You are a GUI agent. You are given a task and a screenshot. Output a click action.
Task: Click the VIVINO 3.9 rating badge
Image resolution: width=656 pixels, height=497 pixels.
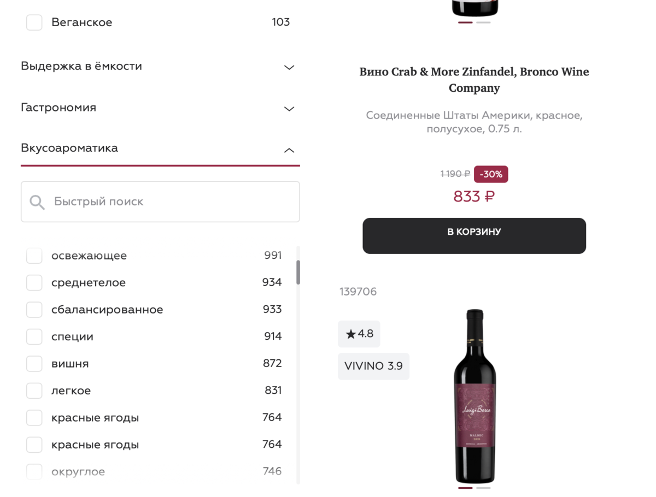(x=373, y=366)
